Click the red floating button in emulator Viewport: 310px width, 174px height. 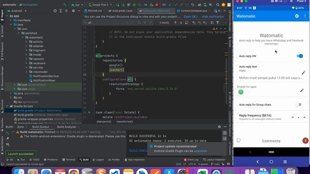(305, 141)
